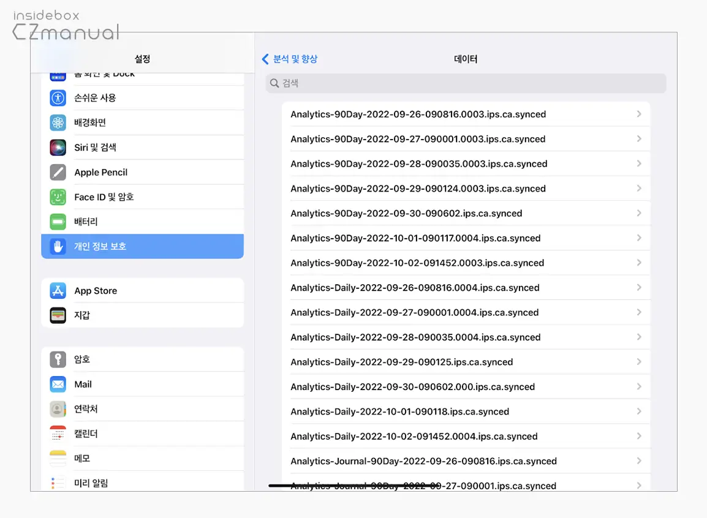Open 메모 settings row
The height and width of the screenshot is (518, 707).
pyautogui.click(x=143, y=459)
